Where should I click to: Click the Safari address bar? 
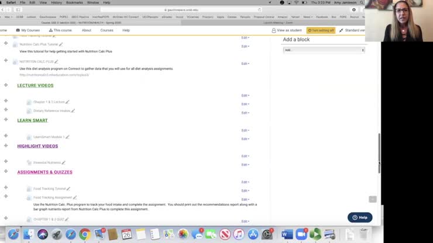(187, 10)
